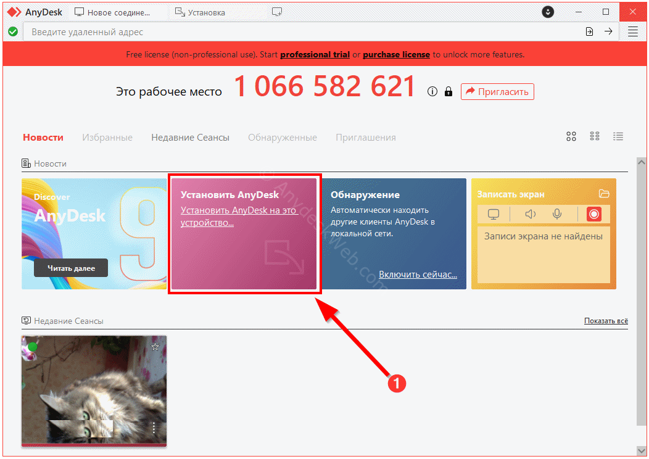Click the green connection status checkmark

tap(13, 31)
